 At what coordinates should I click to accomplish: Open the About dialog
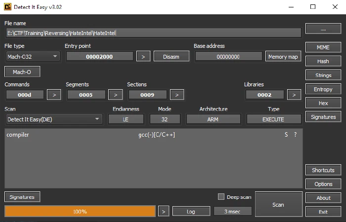(x=323, y=198)
